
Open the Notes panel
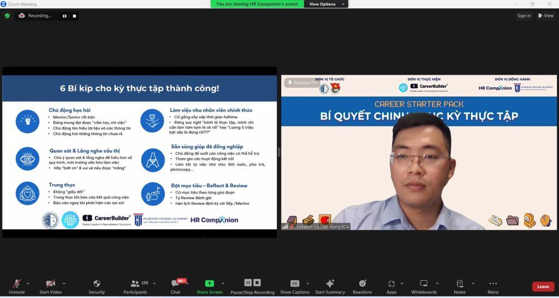(x=460, y=284)
